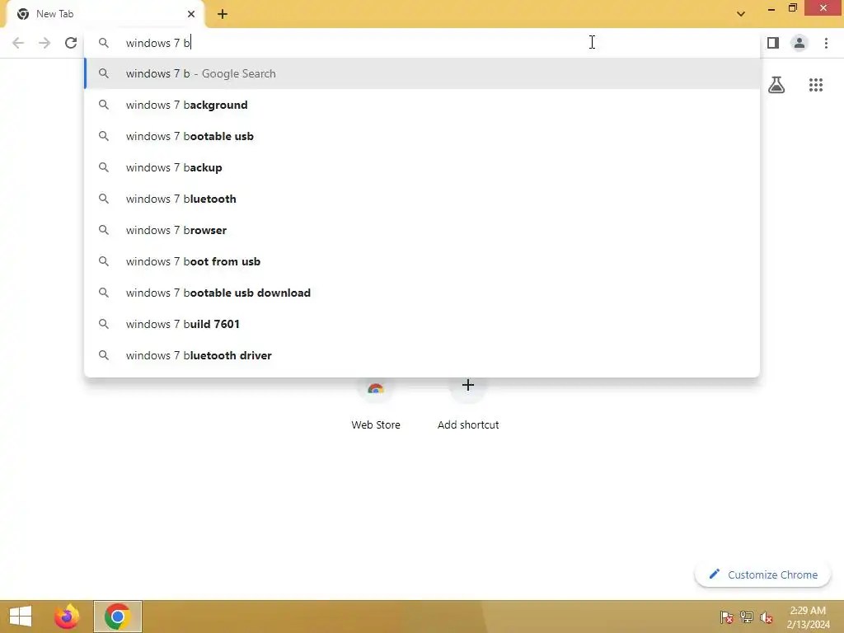Select 'windows 7 bluetooth driver' suggestion
Image resolution: width=844 pixels, height=633 pixels.
tap(422, 354)
